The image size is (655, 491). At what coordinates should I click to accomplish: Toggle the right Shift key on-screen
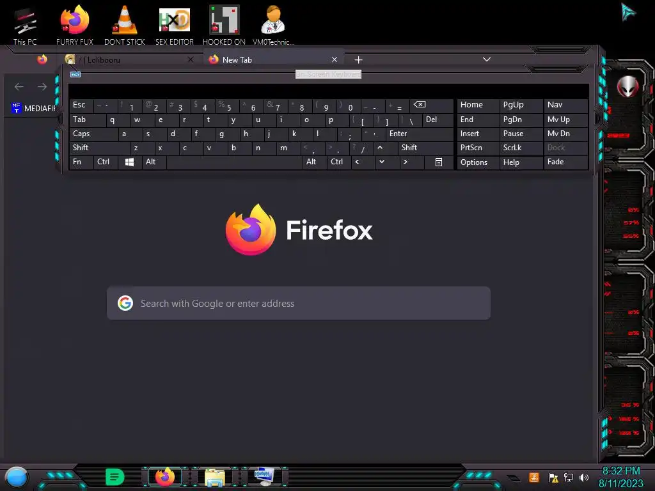(x=425, y=148)
